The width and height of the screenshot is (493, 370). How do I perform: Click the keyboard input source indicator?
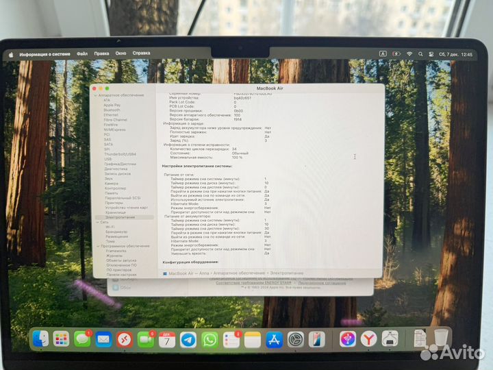pos(383,54)
